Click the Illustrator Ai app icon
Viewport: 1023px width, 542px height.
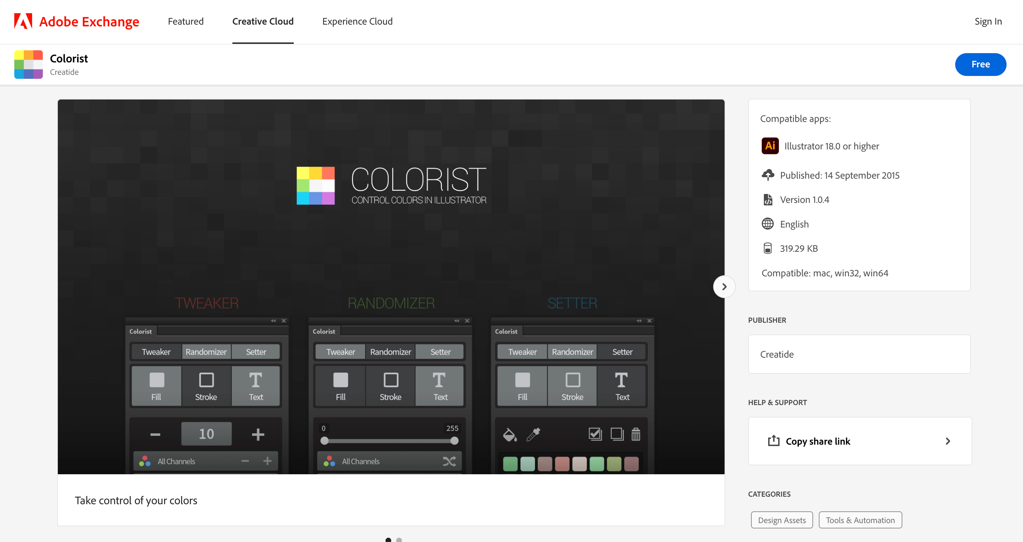point(770,146)
